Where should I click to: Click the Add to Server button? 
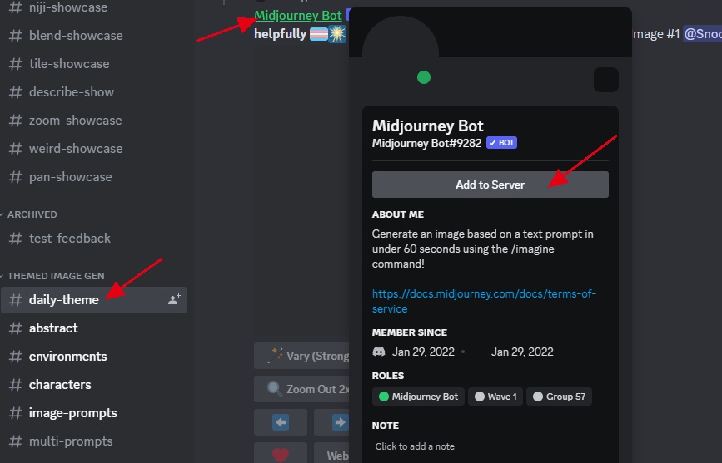coord(490,185)
